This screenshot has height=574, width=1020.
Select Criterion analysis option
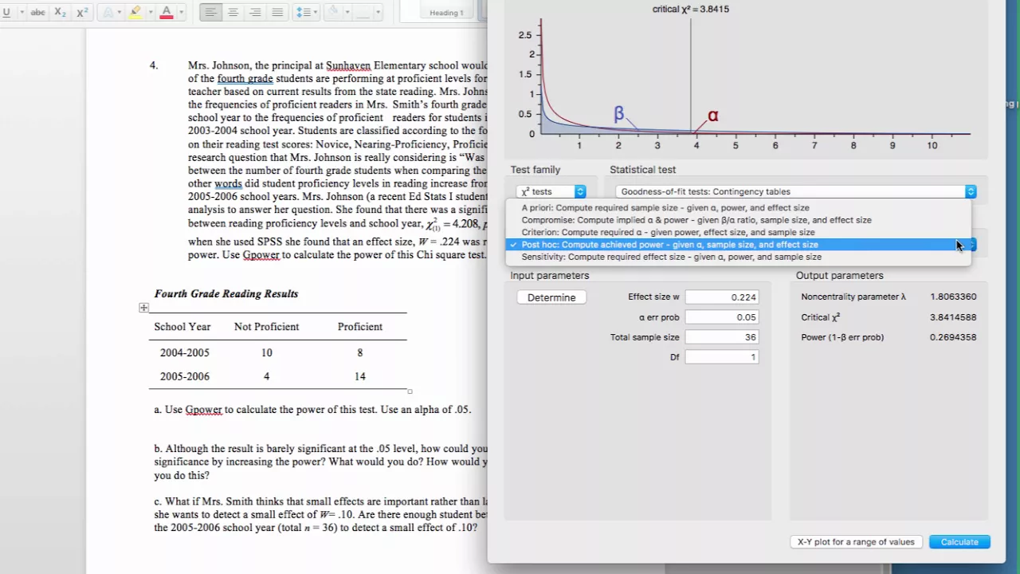point(739,232)
